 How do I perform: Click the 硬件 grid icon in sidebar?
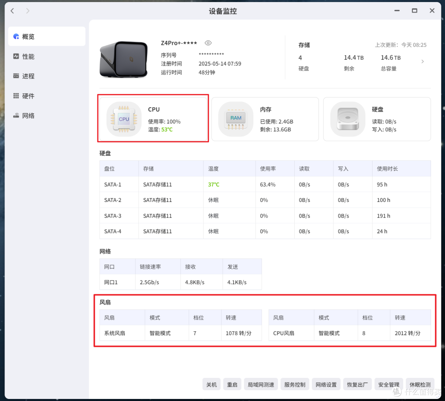tap(16, 96)
